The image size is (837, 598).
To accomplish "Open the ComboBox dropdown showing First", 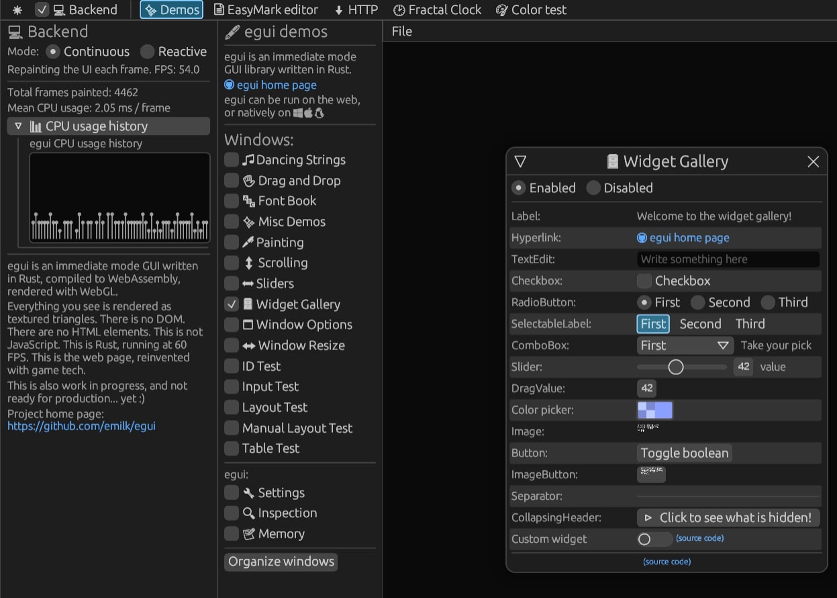I will [x=685, y=345].
